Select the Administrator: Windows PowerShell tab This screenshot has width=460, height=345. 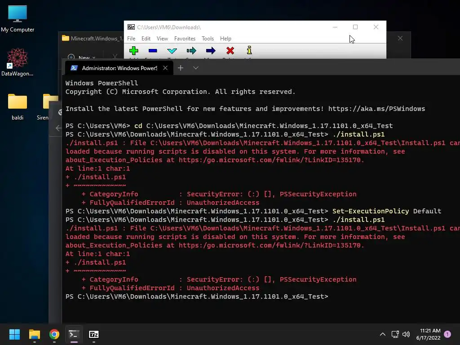pyautogui.click(x=119, y=68)
